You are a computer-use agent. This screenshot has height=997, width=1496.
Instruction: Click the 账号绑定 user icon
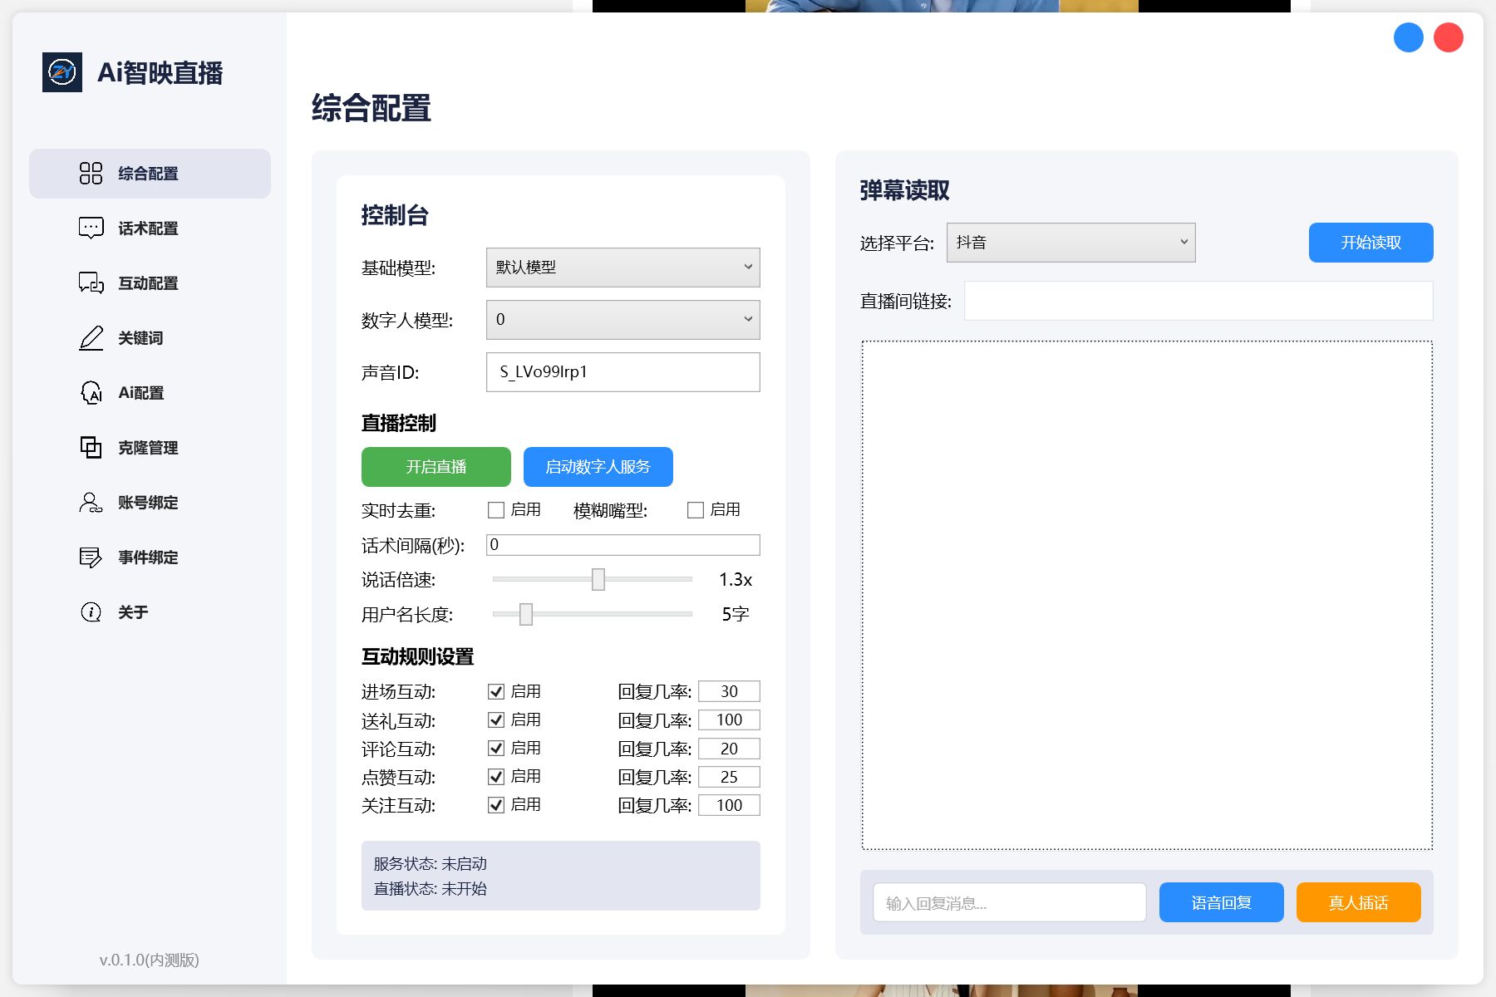pos(91,502)
